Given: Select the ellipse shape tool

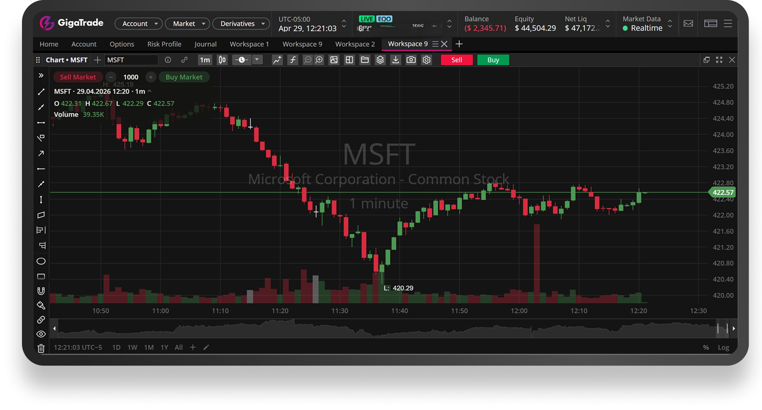Looking at the screenshot, I should 41,261.
